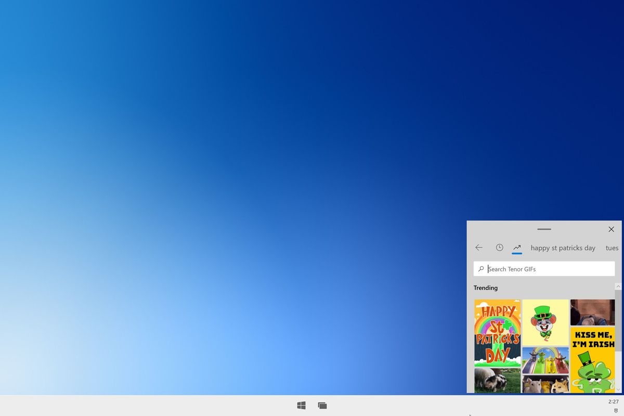
Task: Click the magnifier icon in search box
Action: coord(481,269)
